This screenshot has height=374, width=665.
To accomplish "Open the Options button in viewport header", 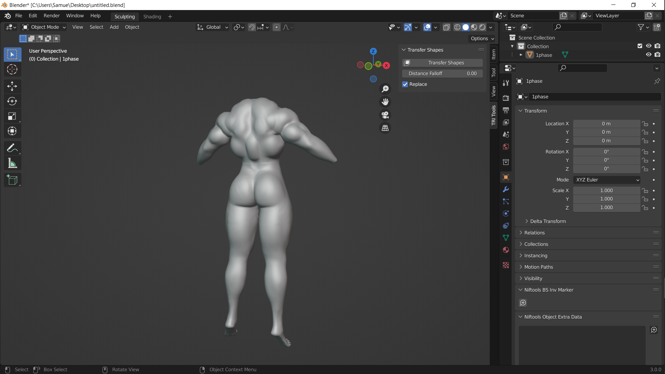I will tap(482, 38).
